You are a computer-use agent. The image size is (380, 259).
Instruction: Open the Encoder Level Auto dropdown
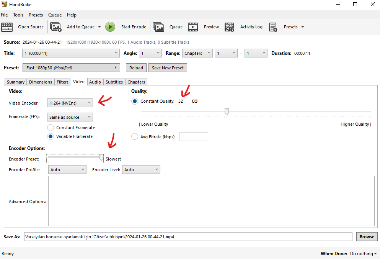[x=141, y=170]
